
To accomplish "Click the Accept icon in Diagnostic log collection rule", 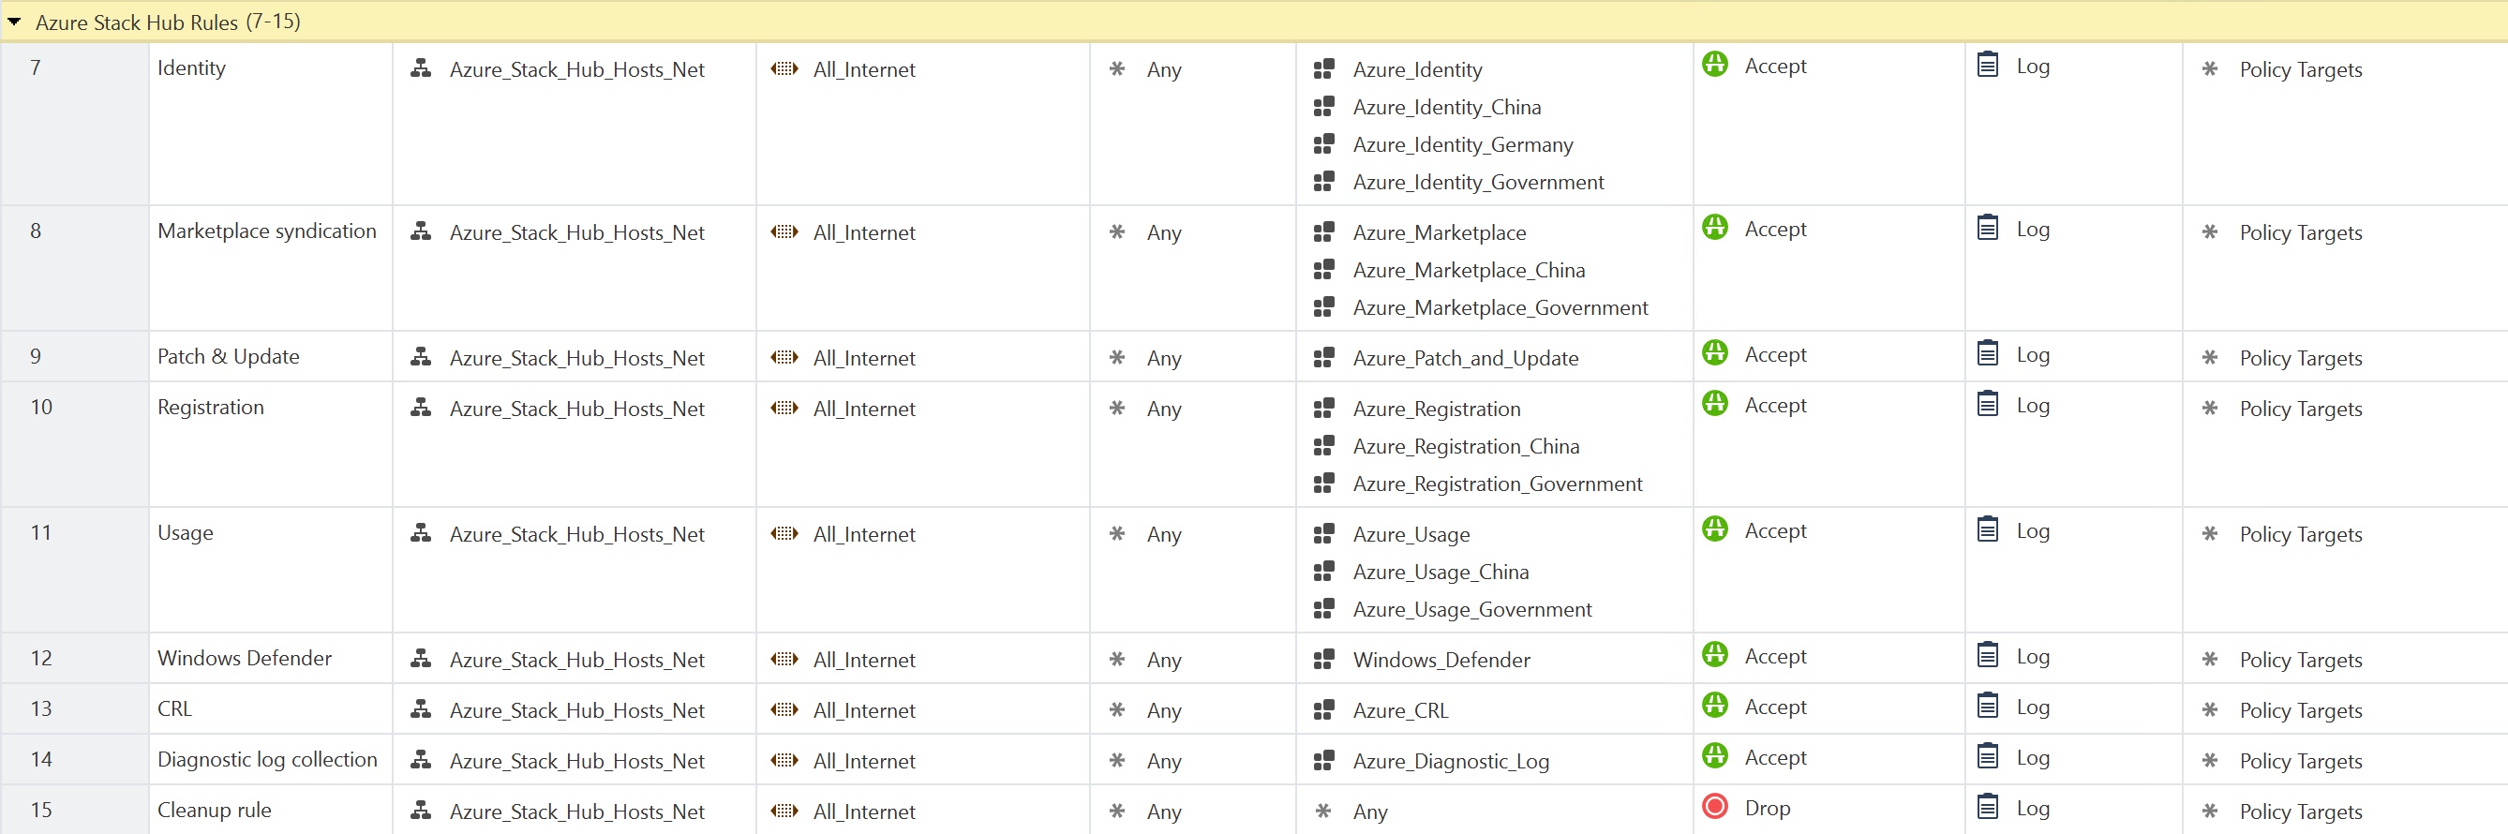I will point(1714,757).
